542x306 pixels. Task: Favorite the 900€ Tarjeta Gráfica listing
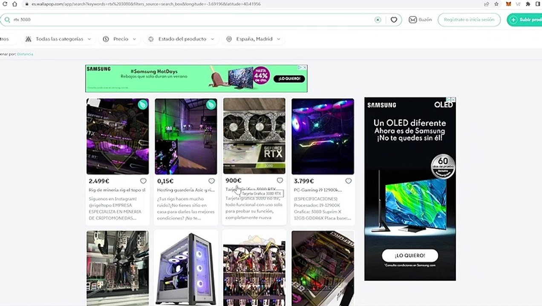(x=280, y=181)
